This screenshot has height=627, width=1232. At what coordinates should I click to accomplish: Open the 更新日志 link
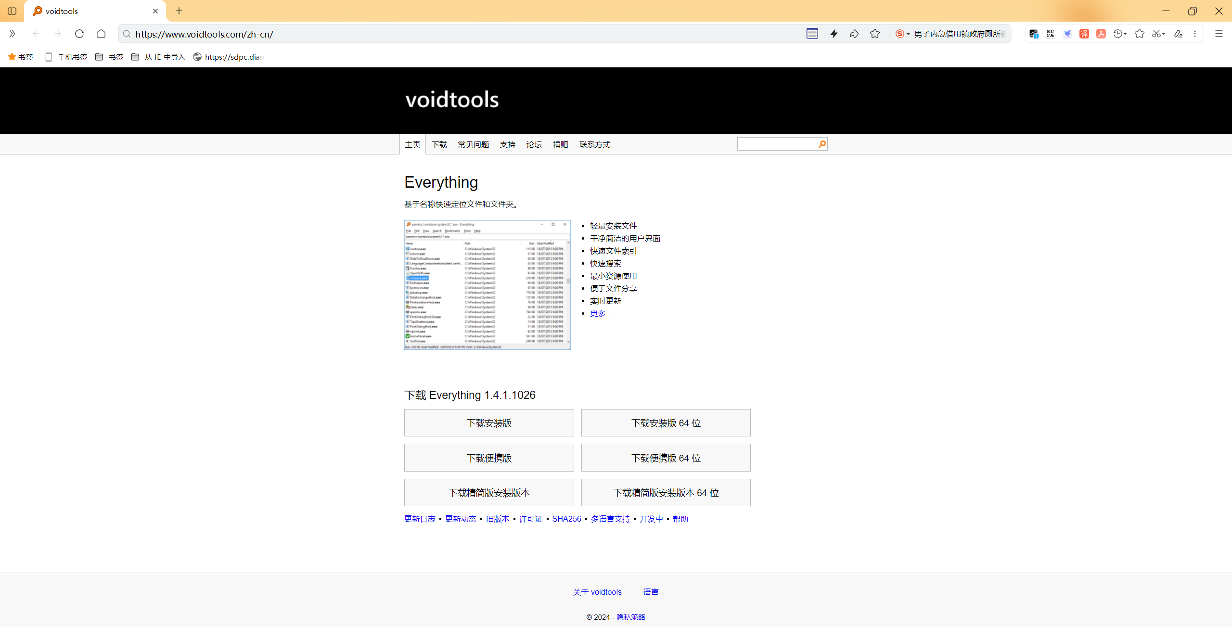(420, 519)
